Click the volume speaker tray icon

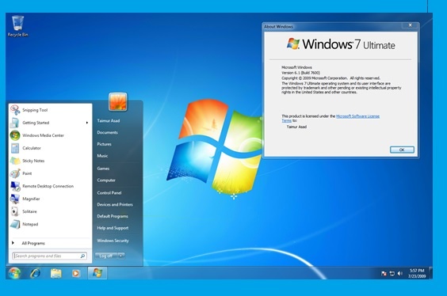point(399,273)
